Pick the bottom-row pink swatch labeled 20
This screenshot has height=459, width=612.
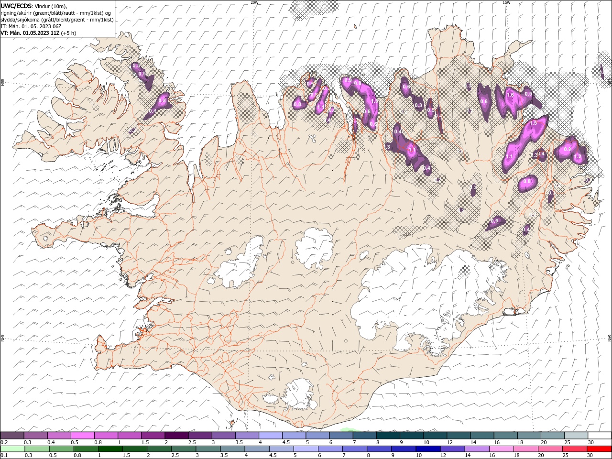[x=550, y=449]
